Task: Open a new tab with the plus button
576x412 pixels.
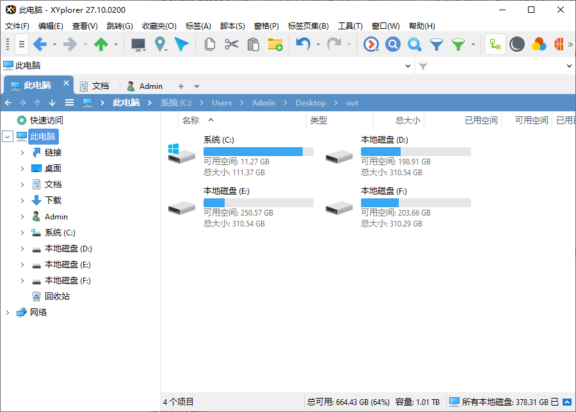Action: point(180,84)
